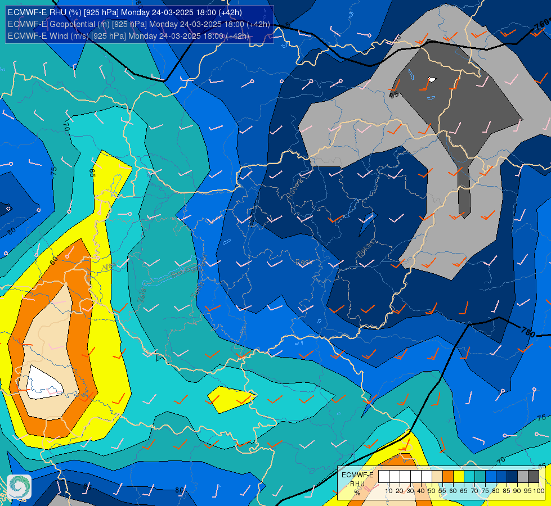551x506 pixels.
Task: Pick the navy 85–90 legend swatch
Action: click(512, 477)
